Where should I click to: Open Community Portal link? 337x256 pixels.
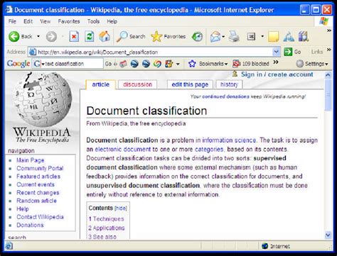pyautogui.click(x=40, y=168)
